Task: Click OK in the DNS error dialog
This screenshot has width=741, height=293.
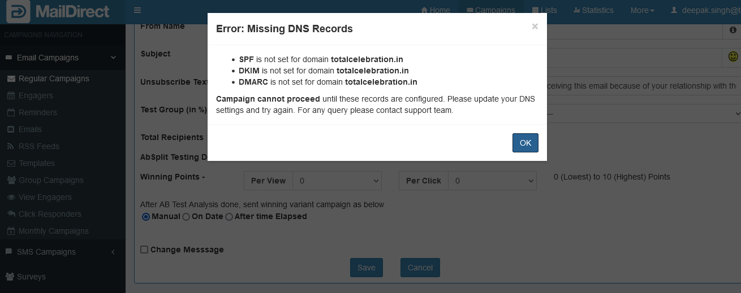Action: (525, 143)
